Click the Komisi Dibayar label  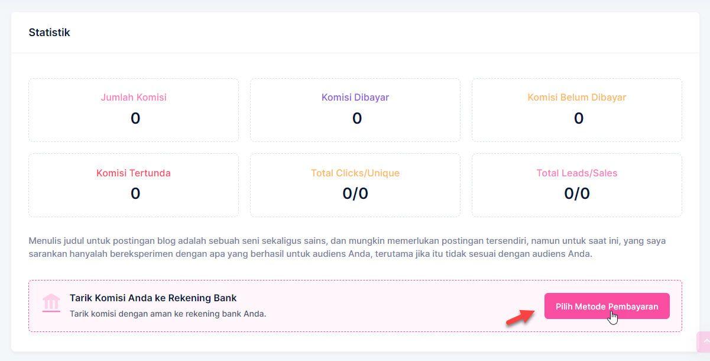355,97
